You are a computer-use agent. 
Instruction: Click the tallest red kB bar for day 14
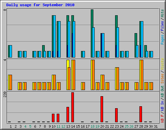[x=73, y=107]
